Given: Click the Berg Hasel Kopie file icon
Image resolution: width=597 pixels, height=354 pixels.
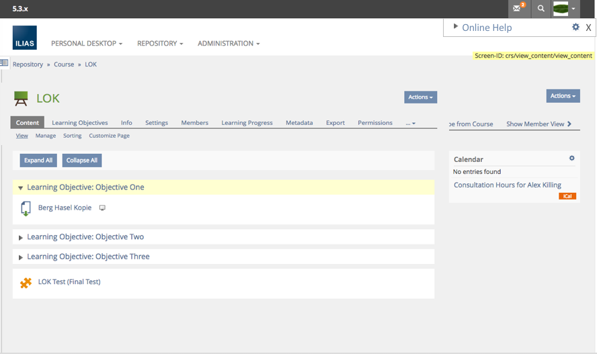Looking at the screenshot, I should 26,208.
